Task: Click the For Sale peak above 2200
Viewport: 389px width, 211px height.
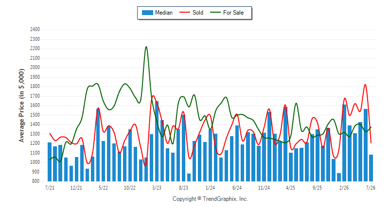Action: coord(146,47)
